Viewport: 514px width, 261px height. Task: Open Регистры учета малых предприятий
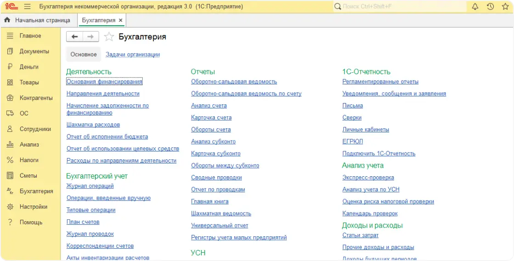point(239,238)
